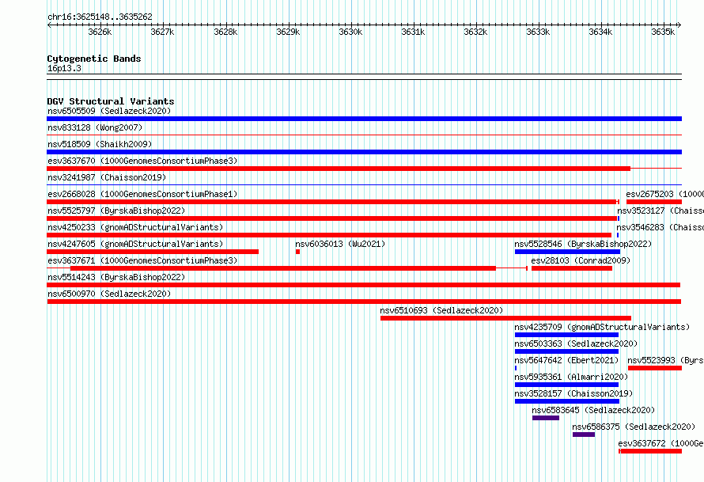Click the DGV Structural Variants track title
Viewport: 704px width, 482px height.
[111, 101]
